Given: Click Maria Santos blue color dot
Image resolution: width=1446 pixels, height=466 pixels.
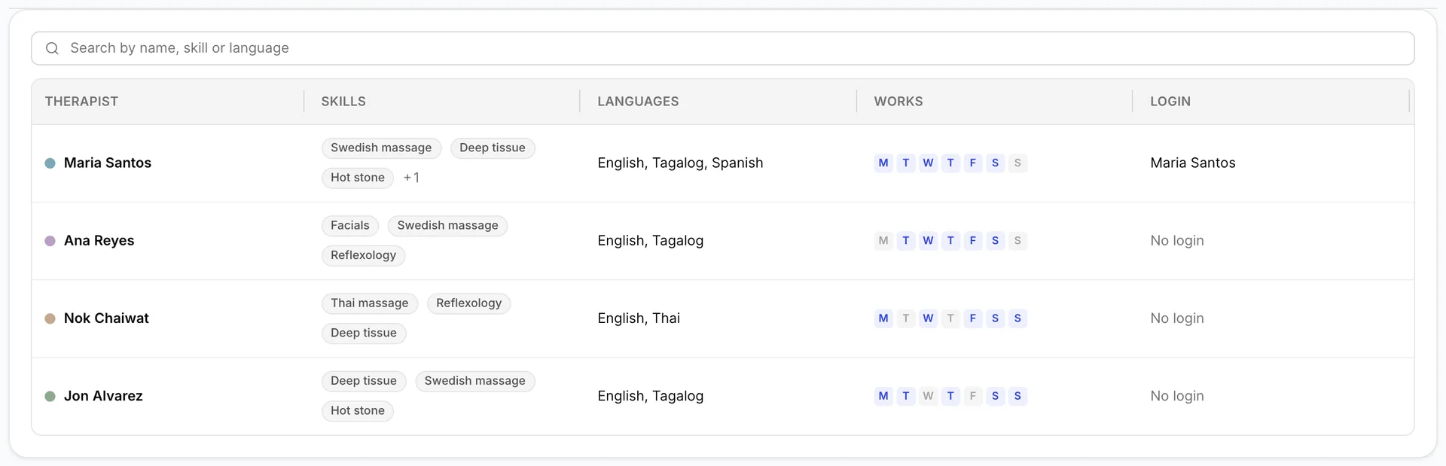Looking at the screenshot, I should pos(50,163).
